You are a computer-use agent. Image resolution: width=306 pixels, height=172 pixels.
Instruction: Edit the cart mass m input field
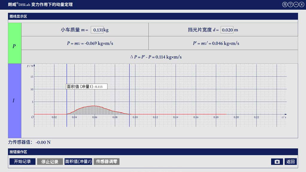tap(97, 30)
